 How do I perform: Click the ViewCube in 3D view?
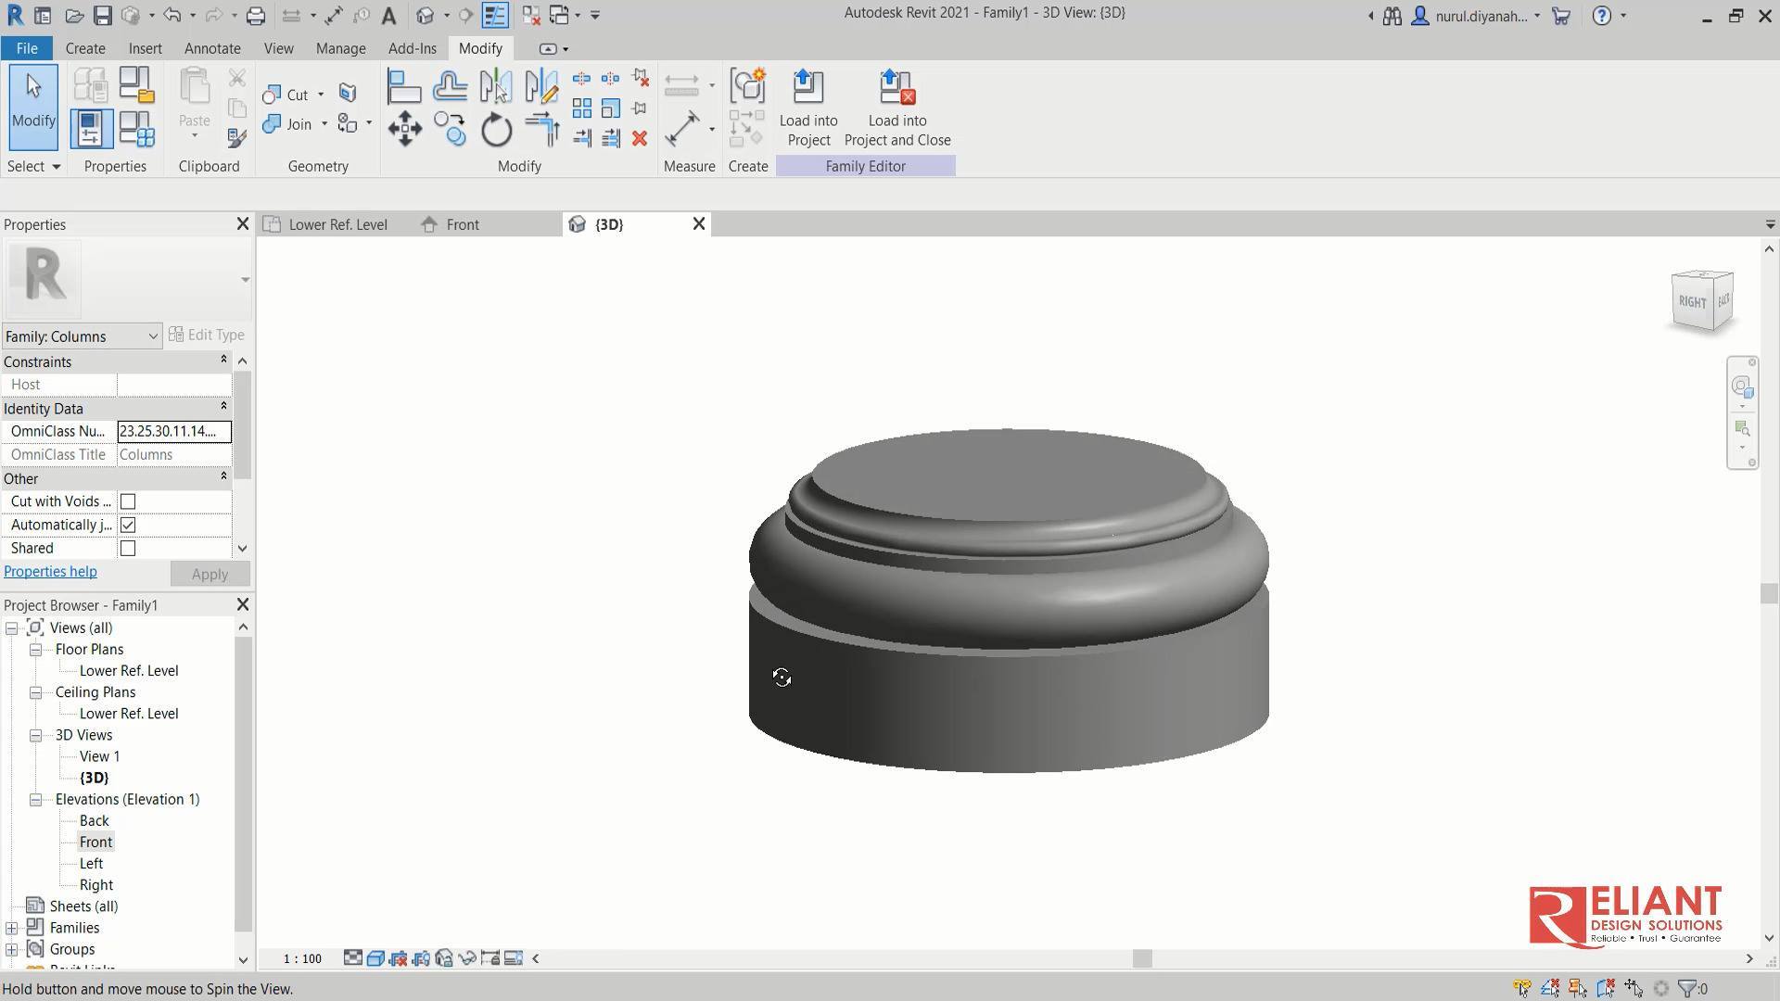point(1702,300)
